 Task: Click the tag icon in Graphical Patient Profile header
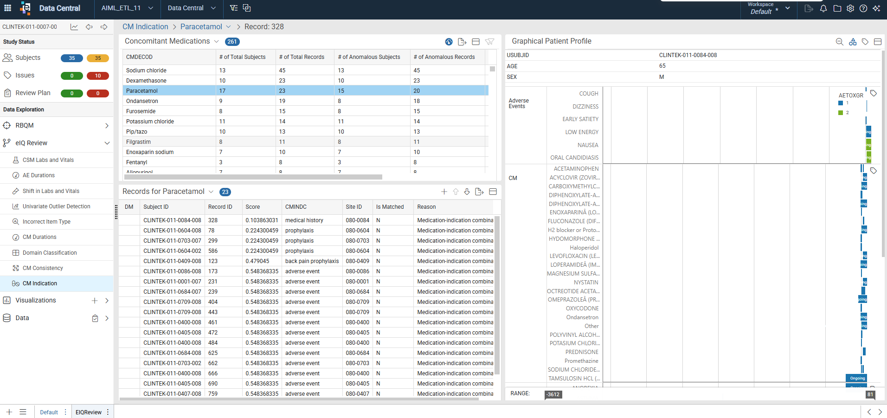point(865,42)
